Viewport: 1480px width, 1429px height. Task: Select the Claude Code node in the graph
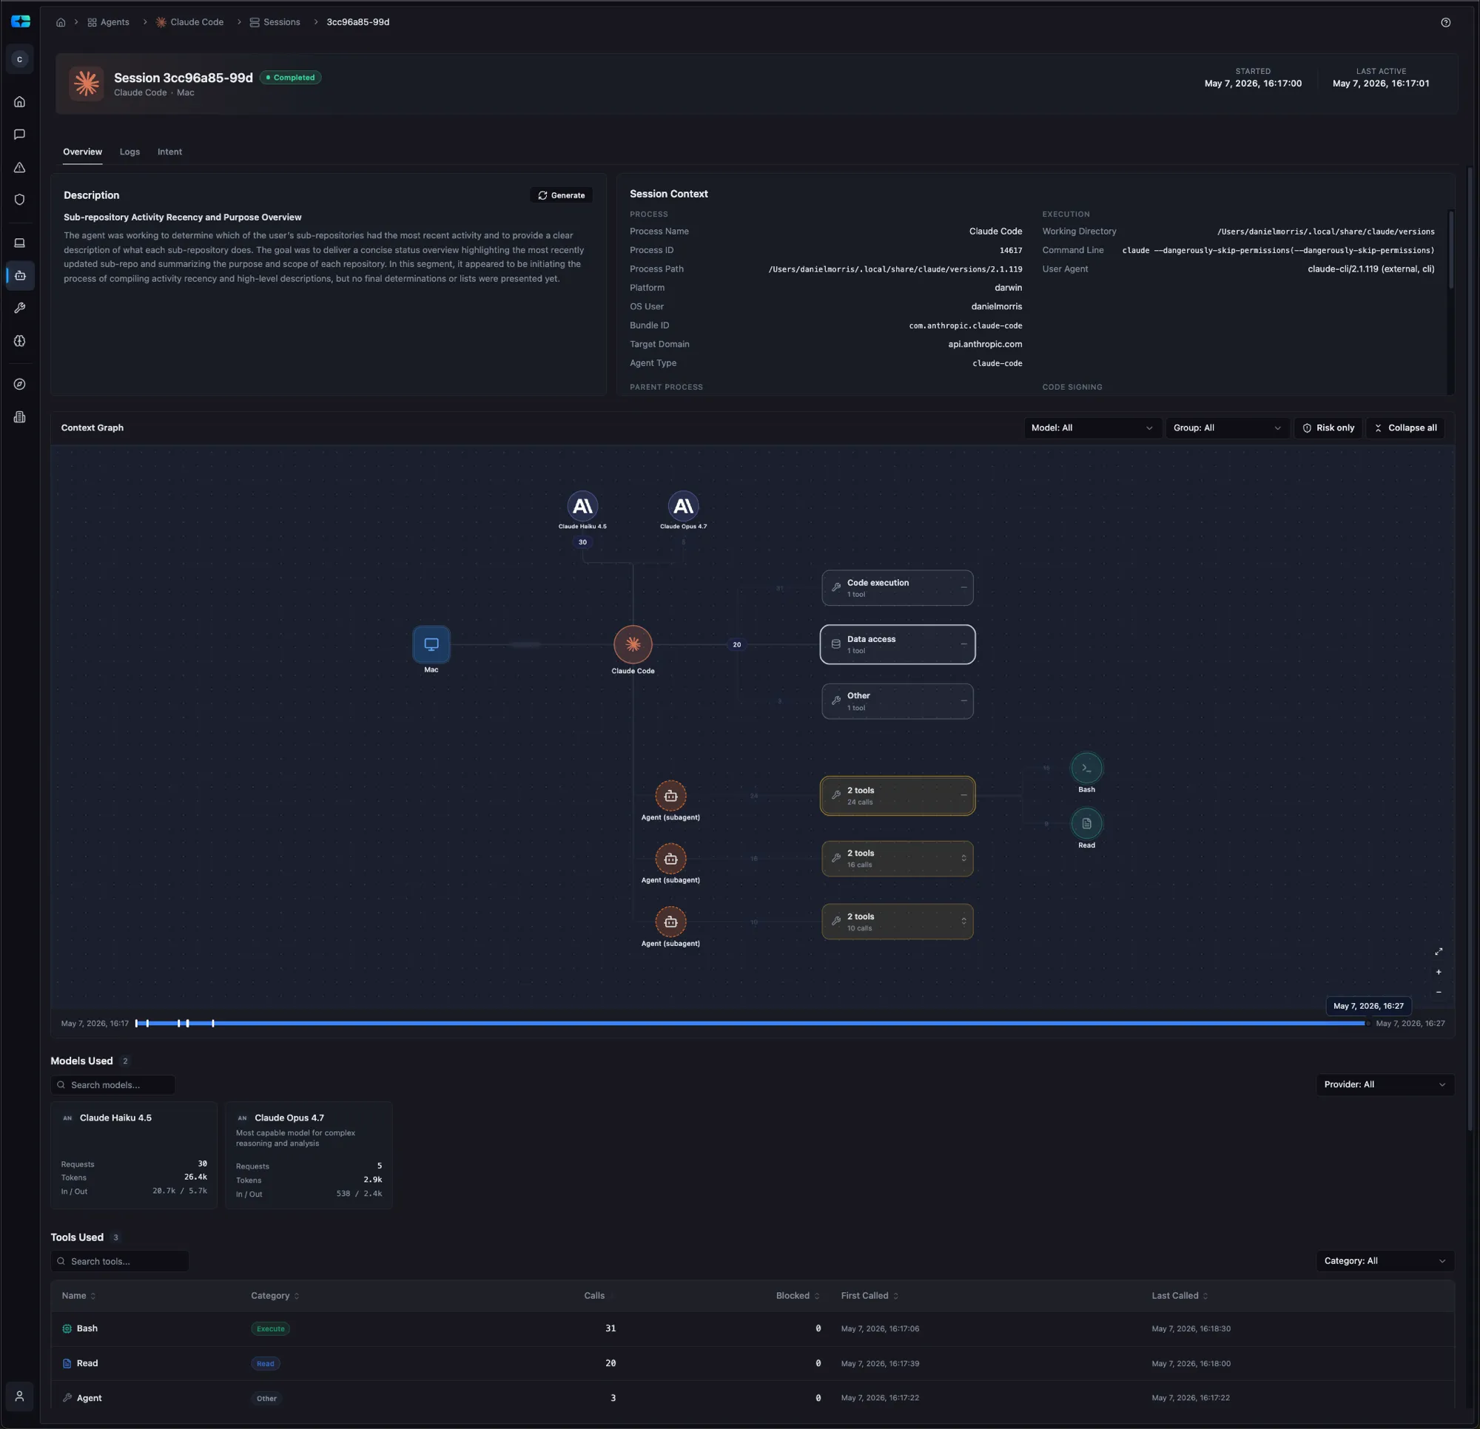tap(633, 644)
